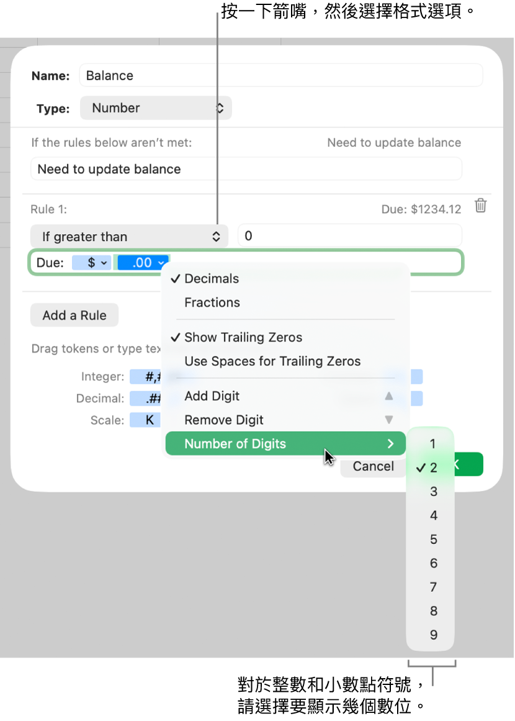This screenshot has width=515, height=721.
Task: Open the Type Number dropdown
Action: point(156,108)
